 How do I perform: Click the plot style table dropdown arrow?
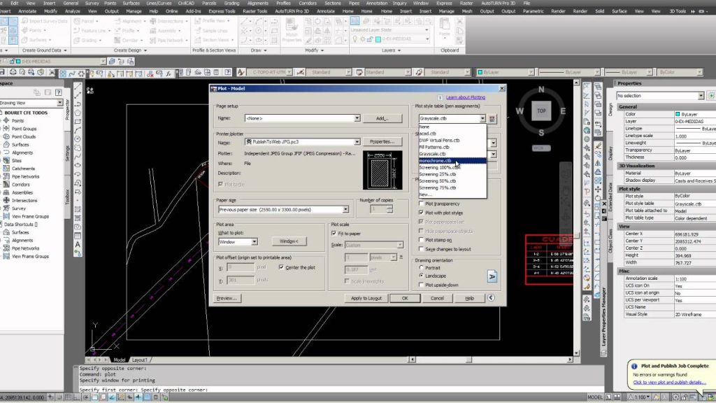click(482, 119)
